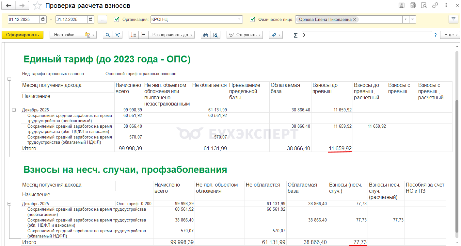Open the Разворачивать до dropdown
The width and height of the screenshot is (461, 246).
pyautogui.click(x=171, y=35)
